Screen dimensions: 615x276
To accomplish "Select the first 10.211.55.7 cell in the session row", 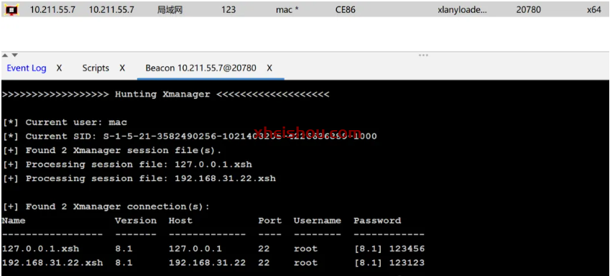I will coord(52,10).
